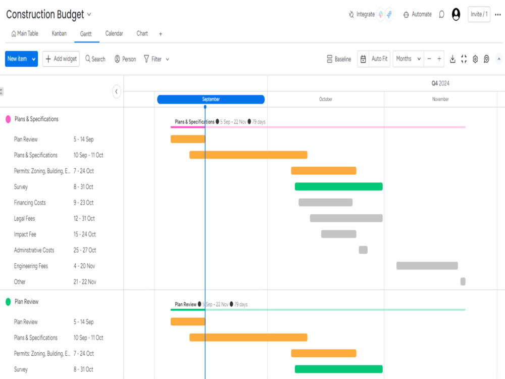Select the September month header
This screenshot has width=505, height=379.
[211, 99]
